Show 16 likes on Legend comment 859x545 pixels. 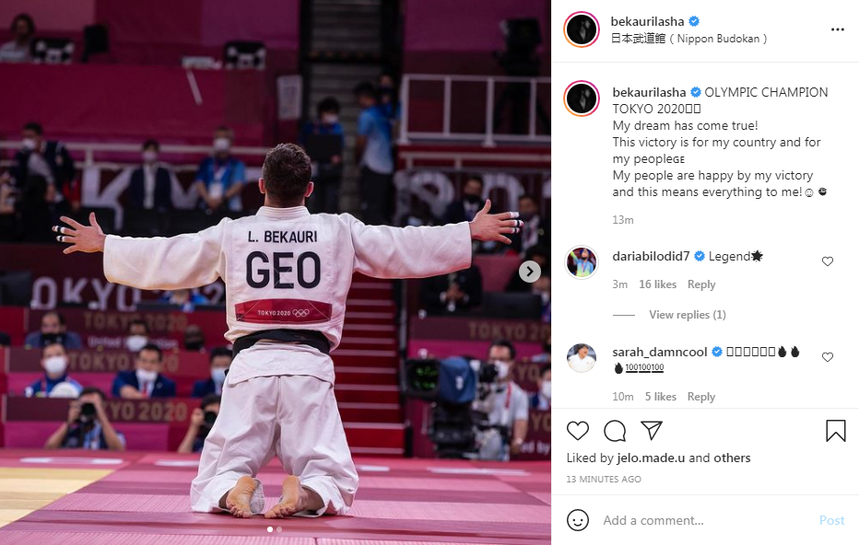point(657,284)
